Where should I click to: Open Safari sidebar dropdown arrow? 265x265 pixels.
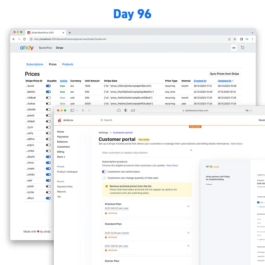tap(77, 110)
